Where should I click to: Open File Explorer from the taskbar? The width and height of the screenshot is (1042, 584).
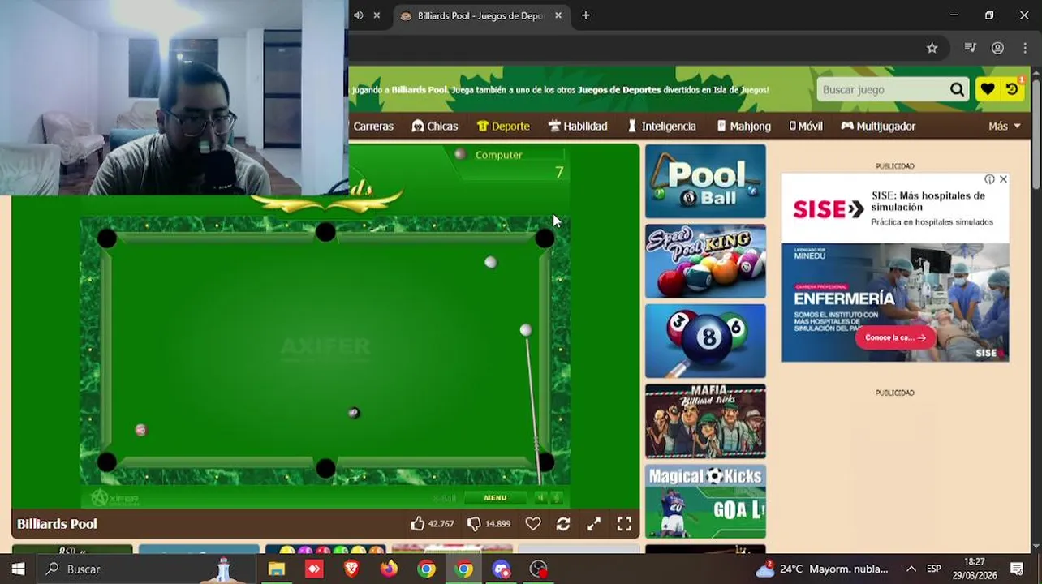277,569
